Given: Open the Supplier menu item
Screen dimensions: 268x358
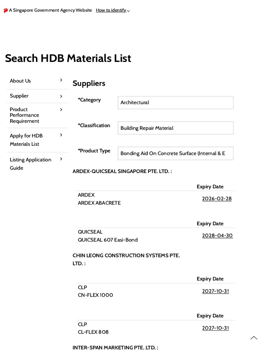Looking at the screenshot, I should [19, 96].
